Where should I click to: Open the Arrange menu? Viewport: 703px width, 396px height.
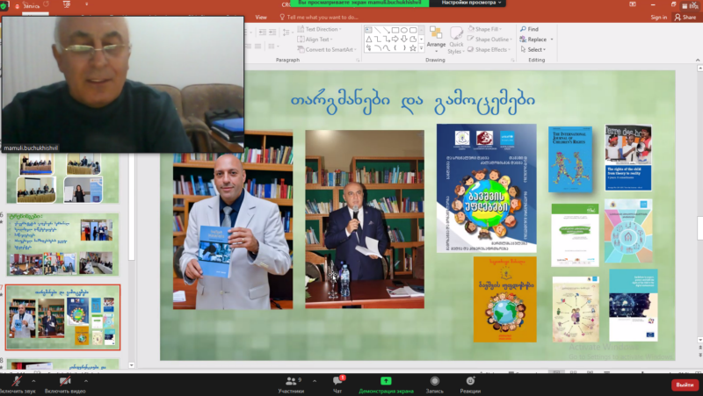(436, 38)
